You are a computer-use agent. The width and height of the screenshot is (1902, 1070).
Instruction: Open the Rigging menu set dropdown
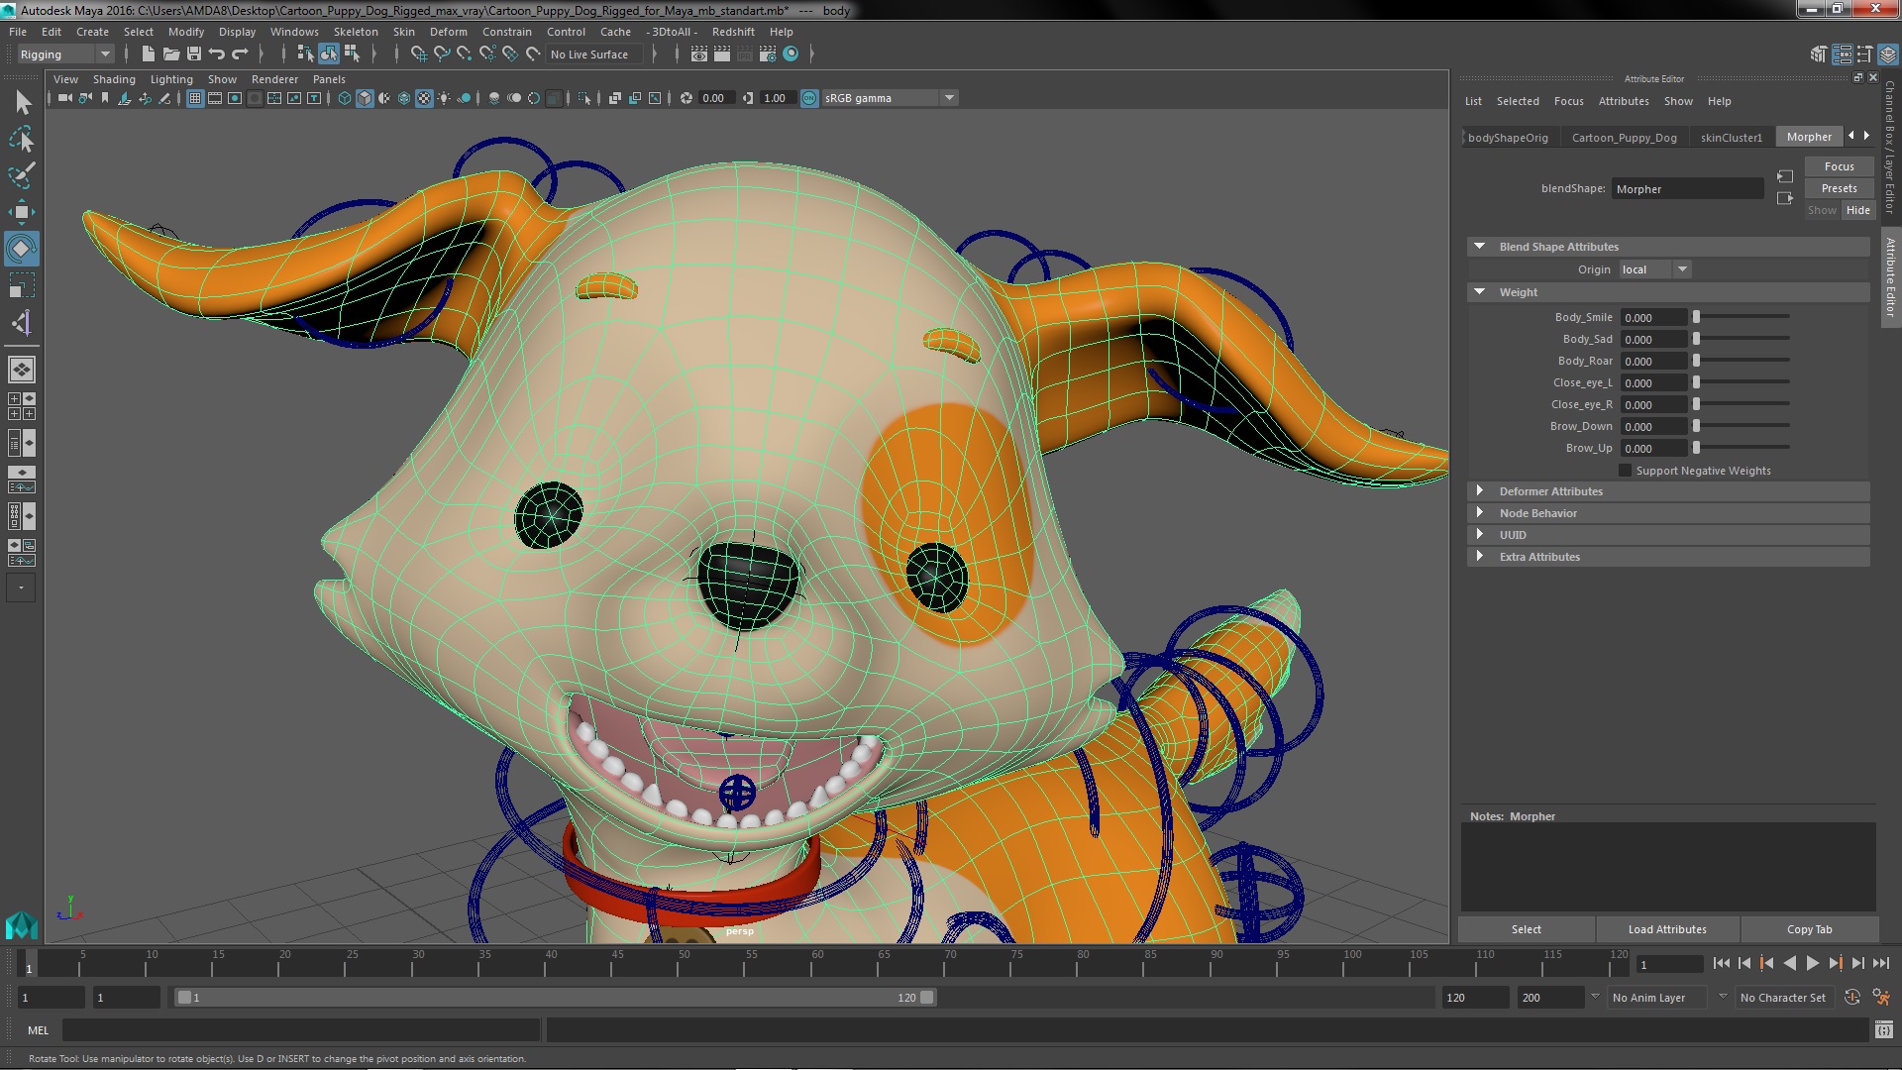click(x=65, y=54)
